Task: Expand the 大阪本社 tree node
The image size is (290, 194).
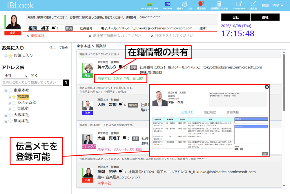Action: (x=6, y=115)
